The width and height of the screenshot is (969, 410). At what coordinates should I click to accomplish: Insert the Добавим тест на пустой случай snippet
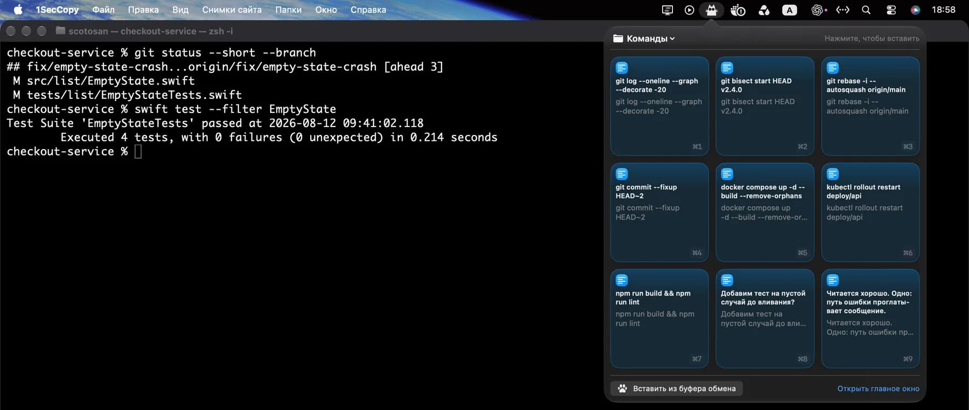click(765, 319)
